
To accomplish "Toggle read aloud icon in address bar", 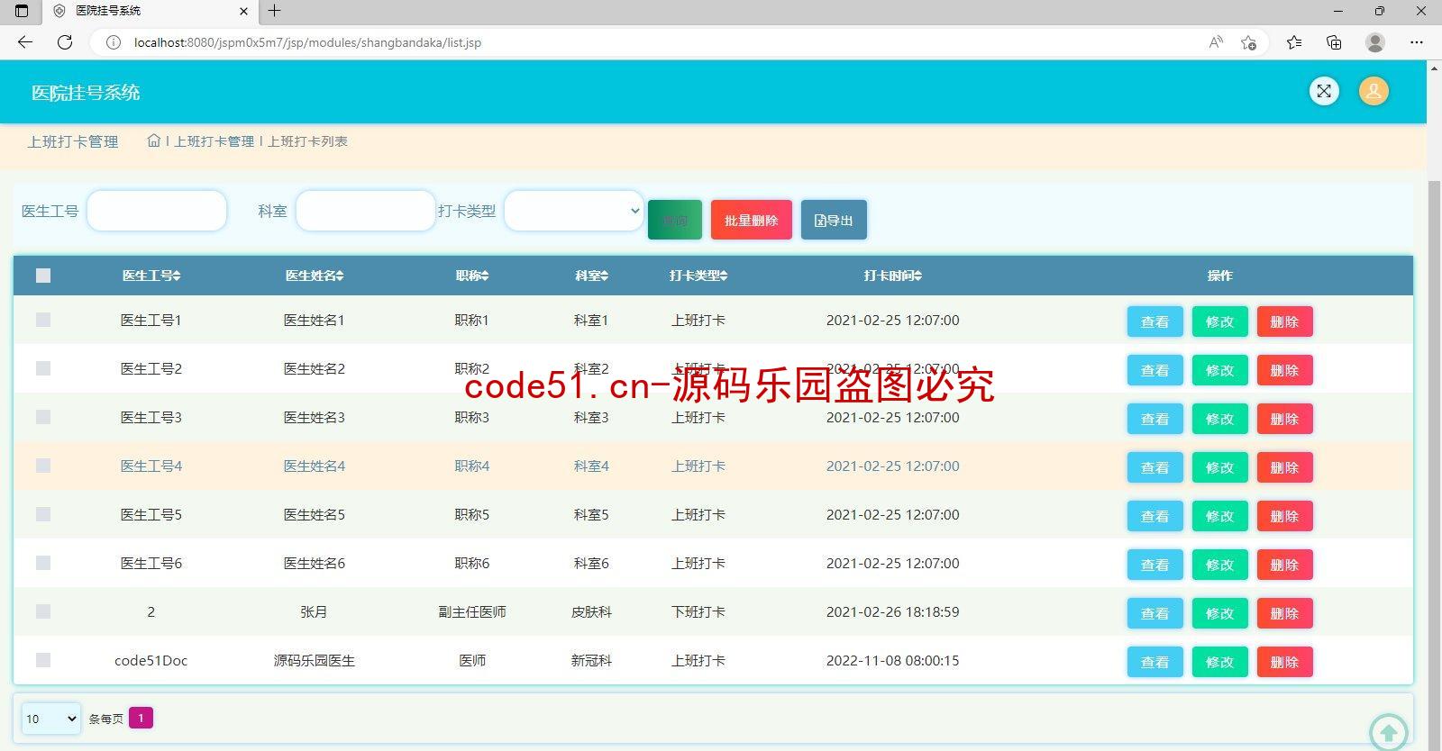I will tap(1216, 42).
